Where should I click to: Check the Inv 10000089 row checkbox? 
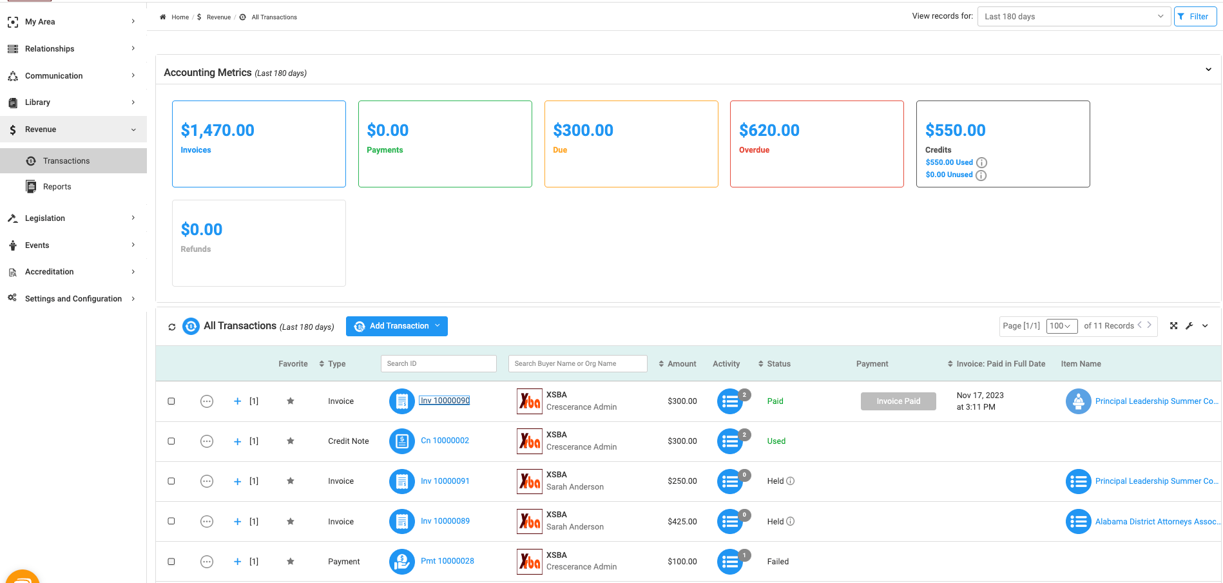tap(171, 521)
